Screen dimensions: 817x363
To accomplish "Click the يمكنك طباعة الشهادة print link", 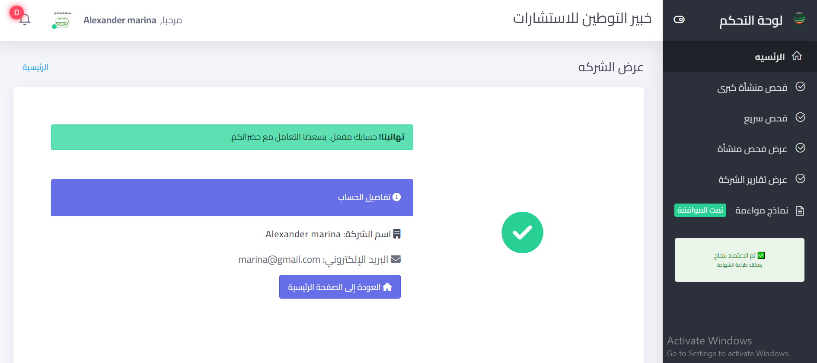I will click(739, 265).
